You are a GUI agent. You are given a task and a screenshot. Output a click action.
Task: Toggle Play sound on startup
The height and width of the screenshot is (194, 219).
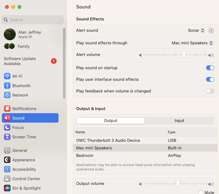pyautogui.click(x=210, y=68)
